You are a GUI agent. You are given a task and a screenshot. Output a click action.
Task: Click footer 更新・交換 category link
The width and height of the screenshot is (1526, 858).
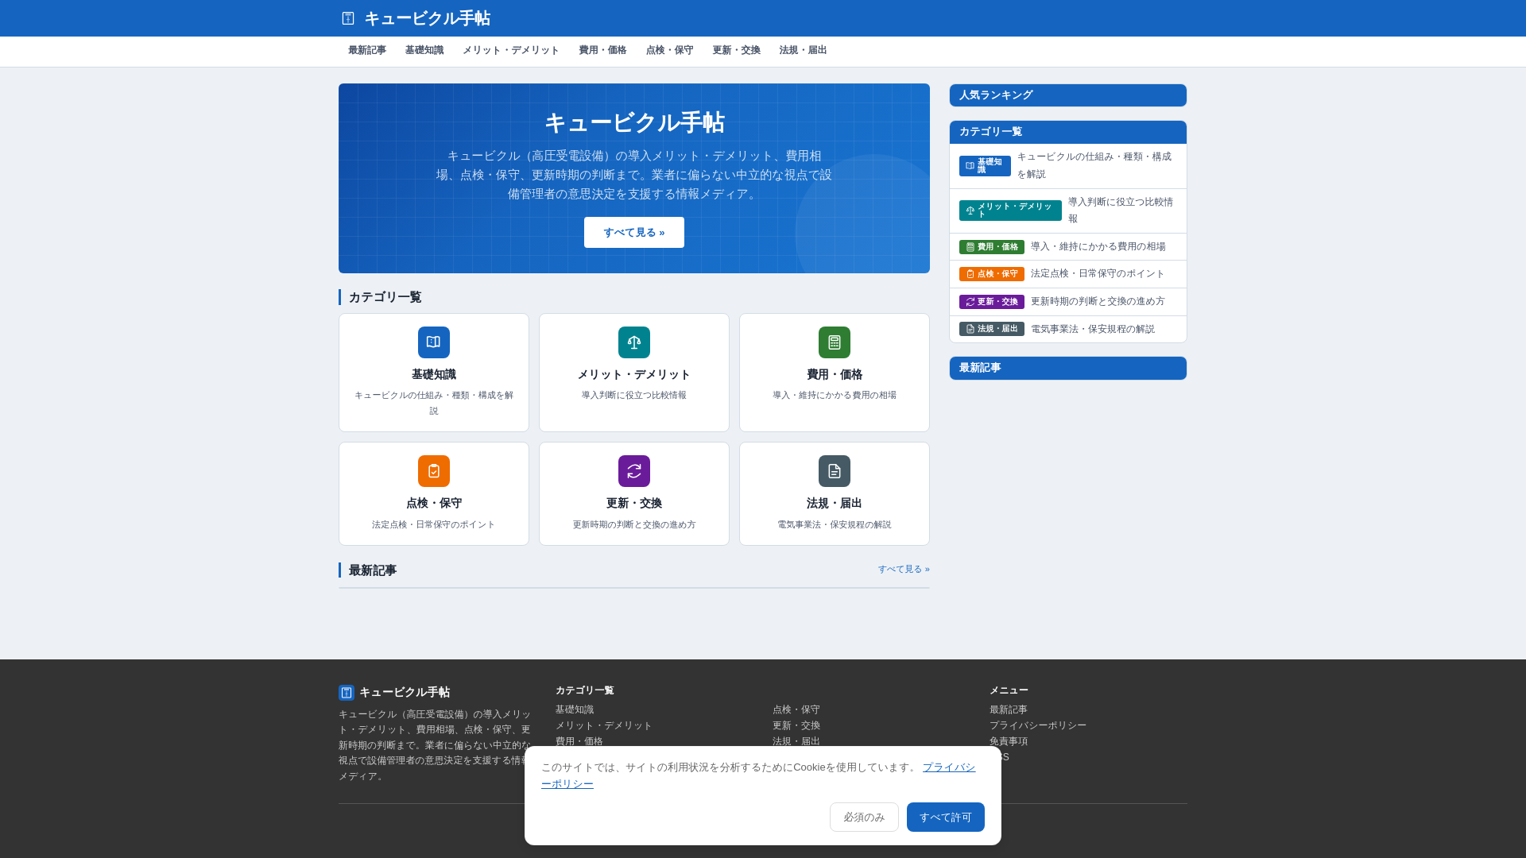(x=796, y=726)
